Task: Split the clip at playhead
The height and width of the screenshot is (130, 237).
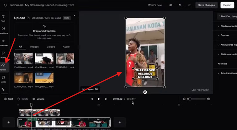Action: [x=8, y=99]
